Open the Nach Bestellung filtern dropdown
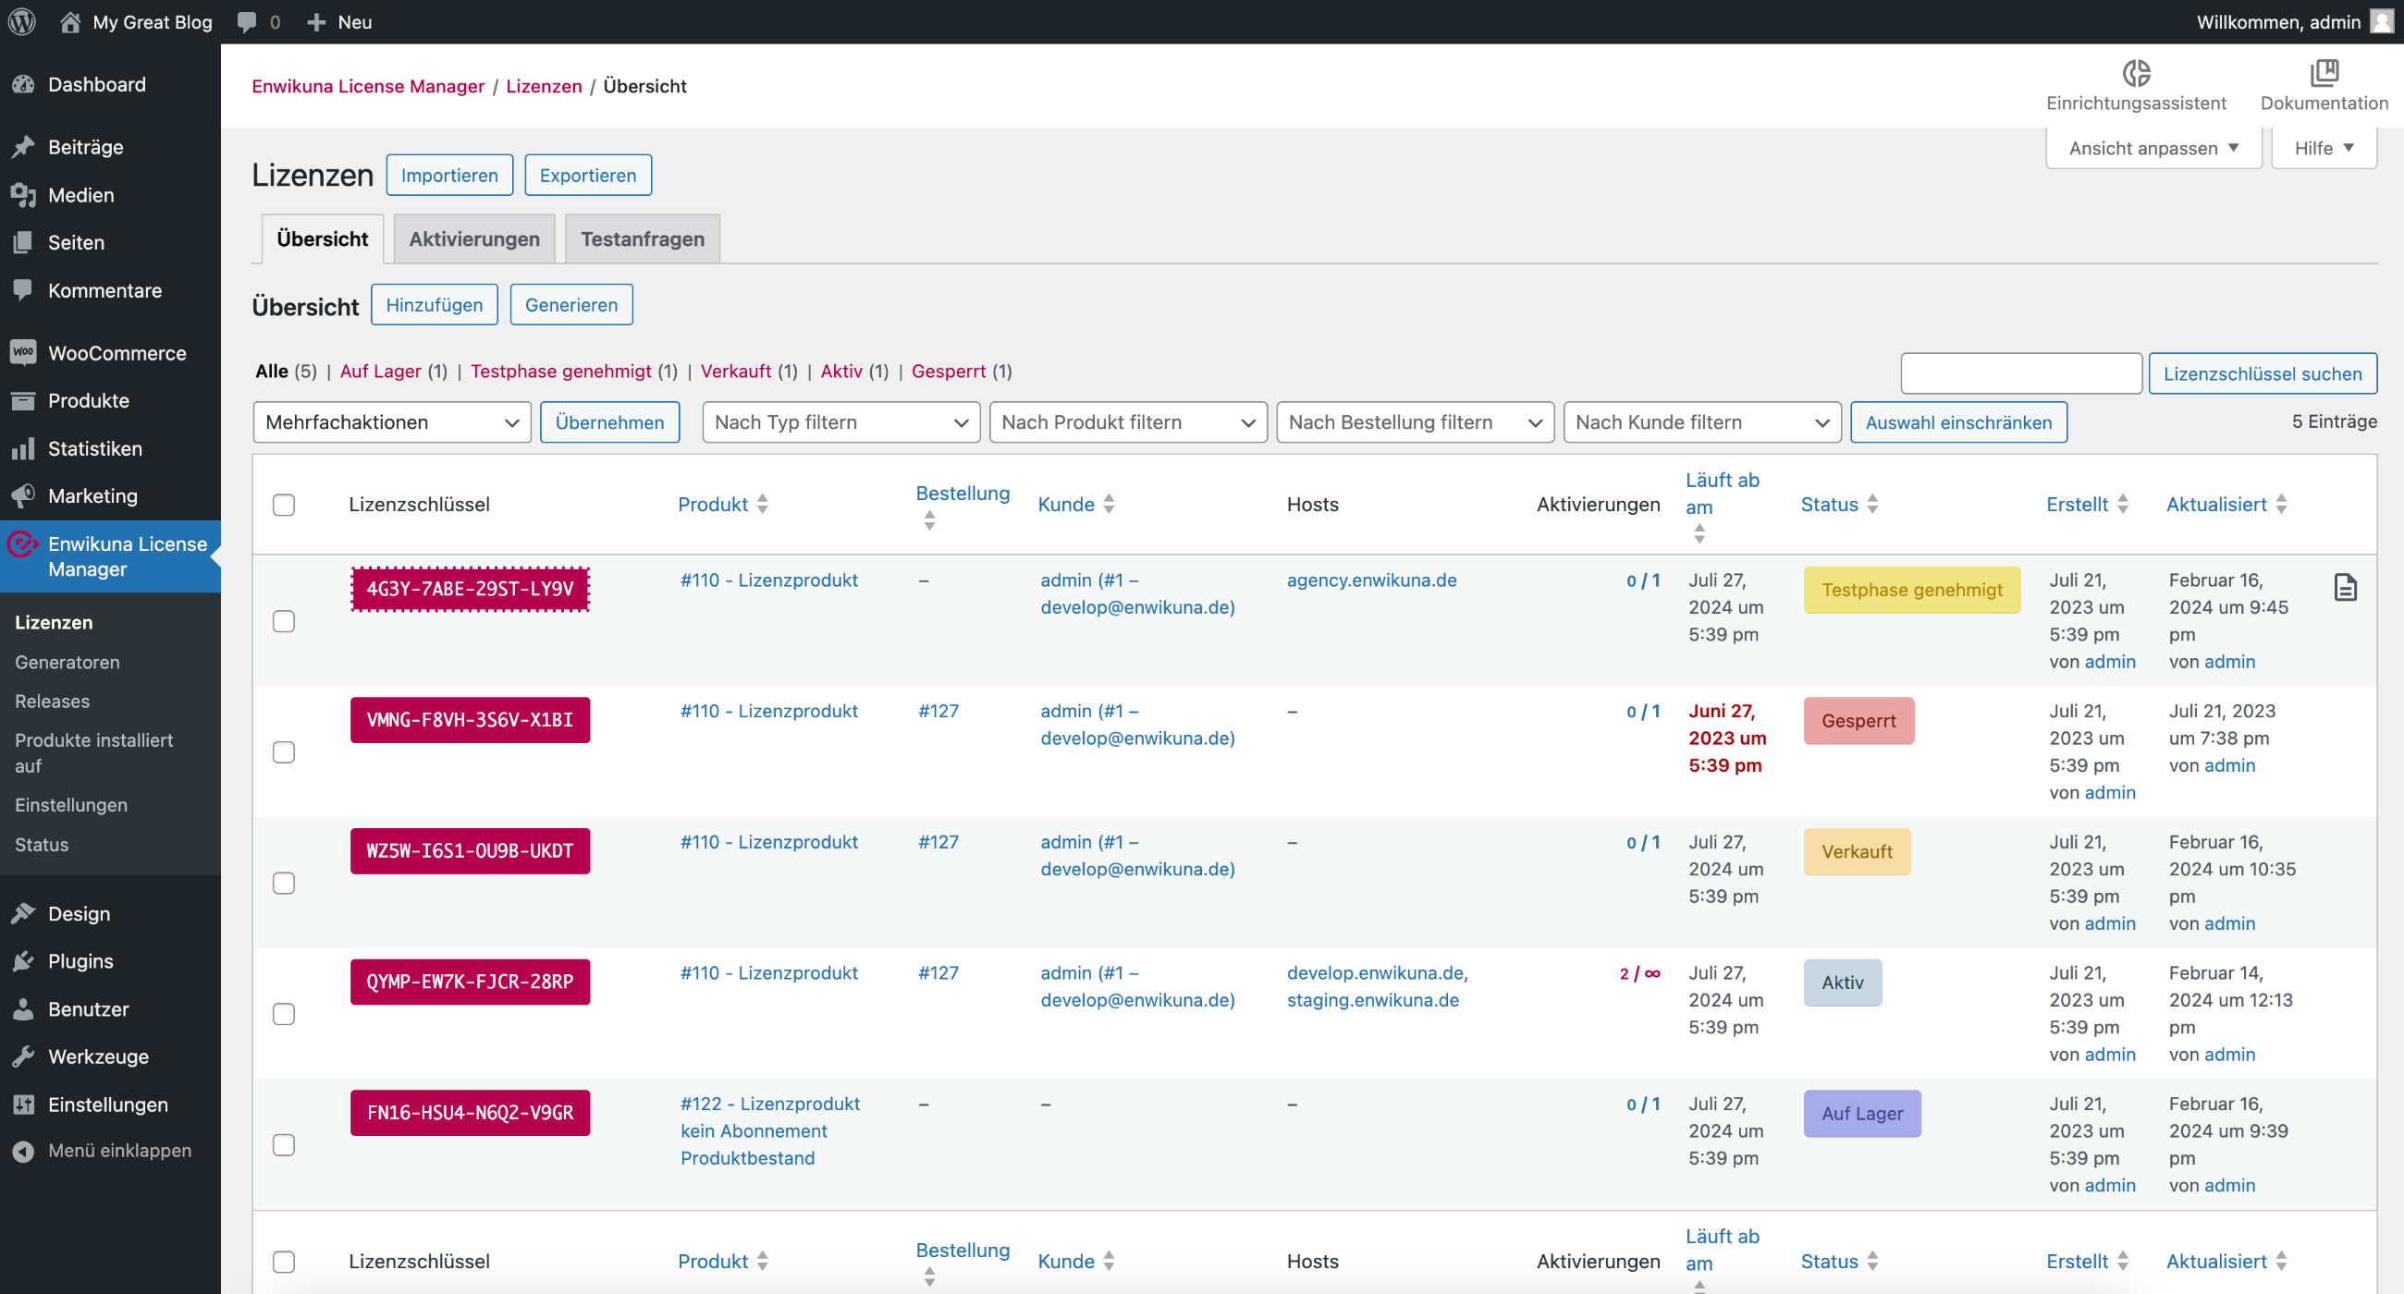Screen dimensions: 2404x1294 point(1415,422)
